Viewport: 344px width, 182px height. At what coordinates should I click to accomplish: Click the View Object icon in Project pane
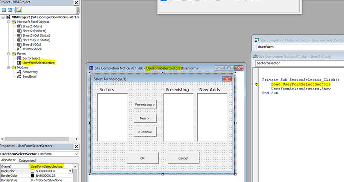(10, 10)
